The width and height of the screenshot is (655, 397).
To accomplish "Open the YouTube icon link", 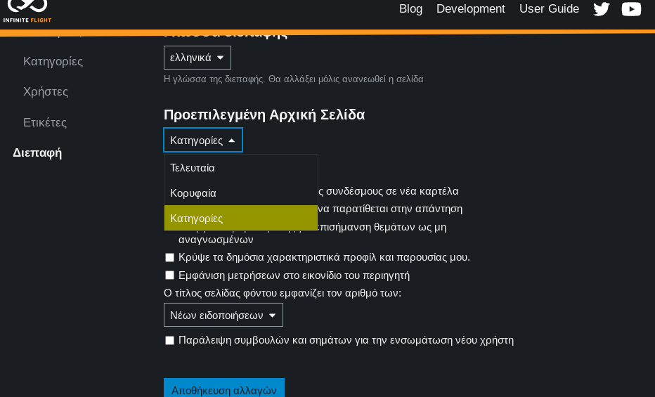I will click(x=631, y=9).
